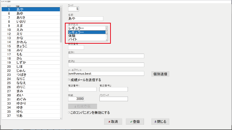The width and height of the screenshot is (232, 130).
Task: Select row 24 なりこ in the list
Action: click(x=31, y=79)
